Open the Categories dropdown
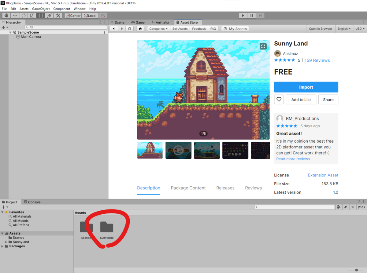367x273 pixels. click(158, 29)
